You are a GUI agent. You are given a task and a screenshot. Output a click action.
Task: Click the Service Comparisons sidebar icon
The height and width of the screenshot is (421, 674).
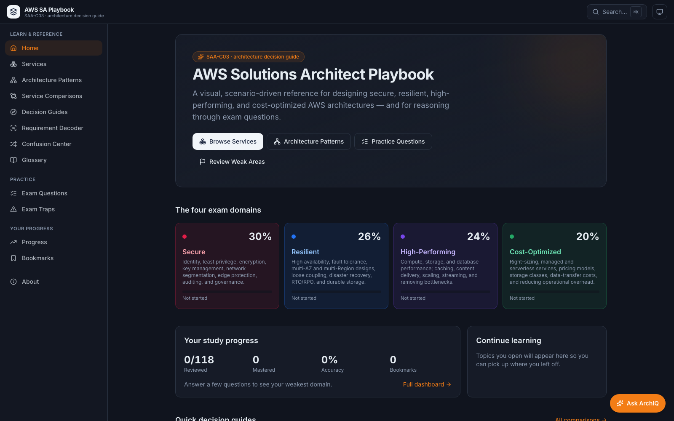(13, 96)
